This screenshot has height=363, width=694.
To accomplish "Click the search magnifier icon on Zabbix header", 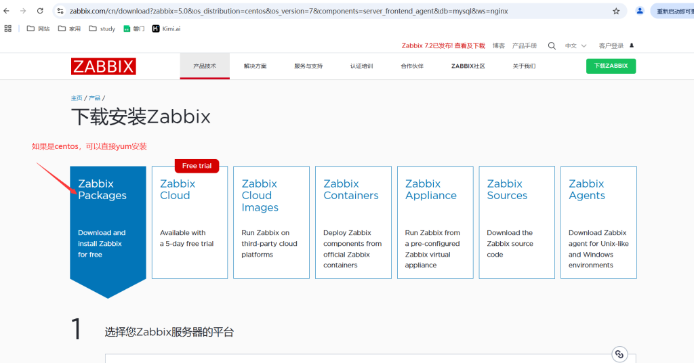I will point(552,45).
